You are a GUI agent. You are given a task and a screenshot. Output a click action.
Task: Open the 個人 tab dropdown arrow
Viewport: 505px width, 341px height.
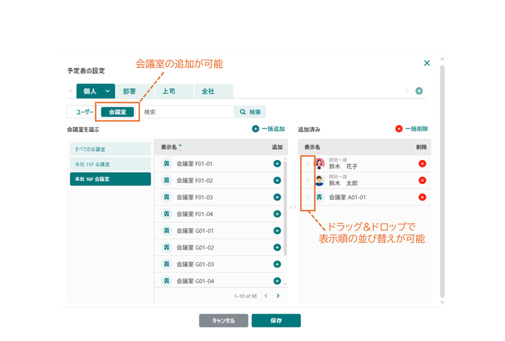coord(107,91)
